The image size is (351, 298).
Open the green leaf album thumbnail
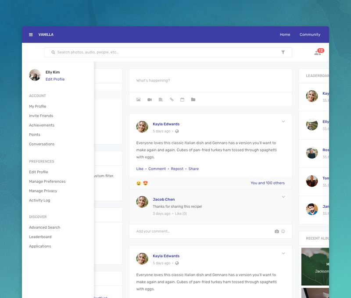pyautogui.click(x=315, y=266)
